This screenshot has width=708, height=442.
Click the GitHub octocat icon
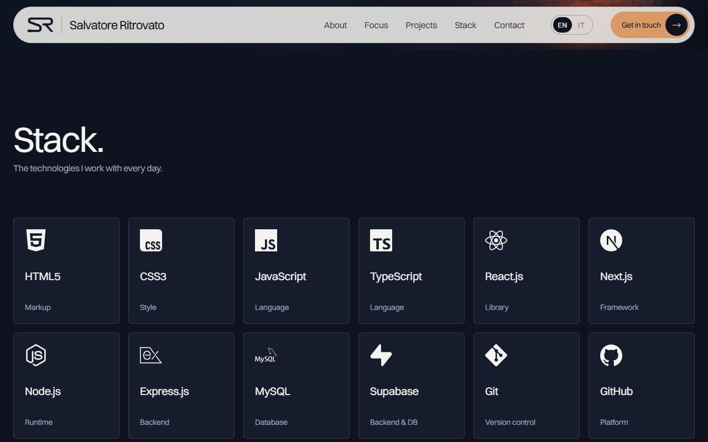[x=611, y=355]
